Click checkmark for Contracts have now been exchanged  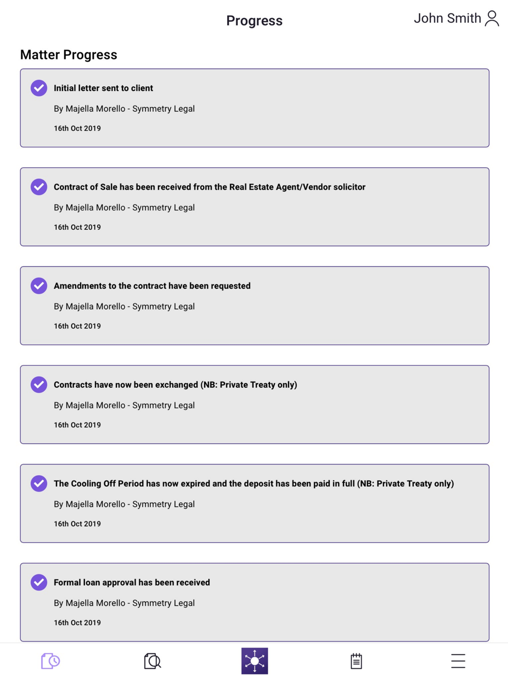coord(39,385)
